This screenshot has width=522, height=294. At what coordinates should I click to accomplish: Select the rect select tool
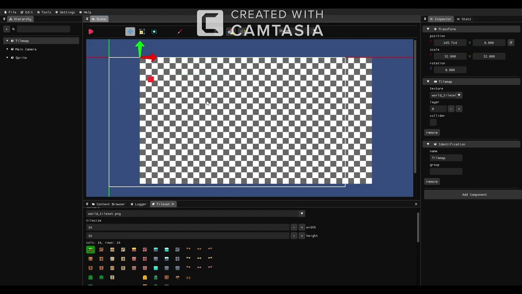[142, 31]
